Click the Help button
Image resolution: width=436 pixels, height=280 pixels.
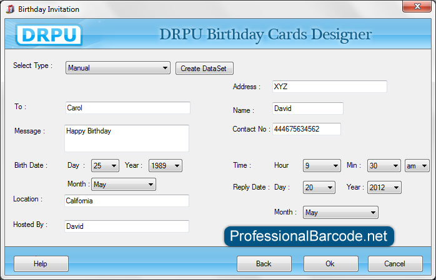point(41,264)
